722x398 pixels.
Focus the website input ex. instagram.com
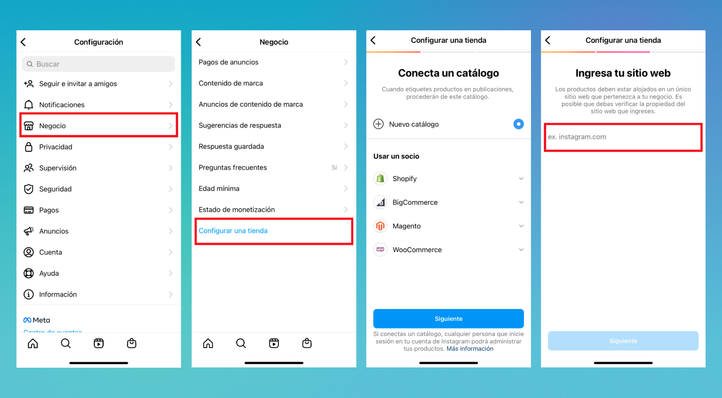point(623,137)
